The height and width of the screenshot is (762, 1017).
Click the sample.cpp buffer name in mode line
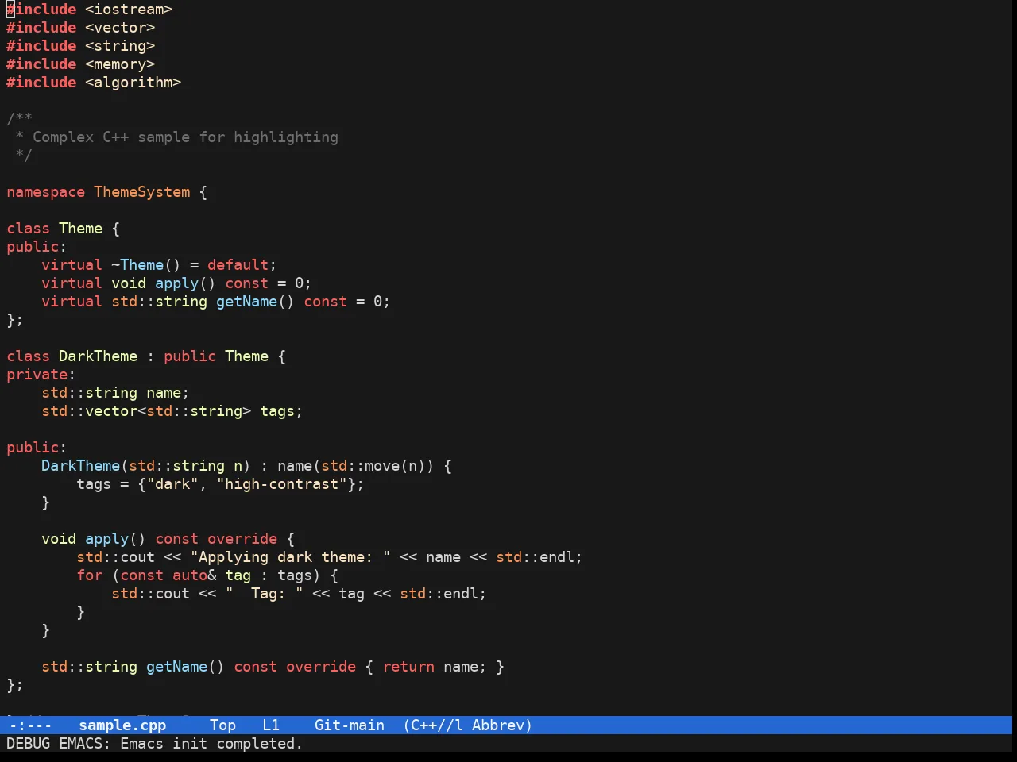click(x=122, y=725)
